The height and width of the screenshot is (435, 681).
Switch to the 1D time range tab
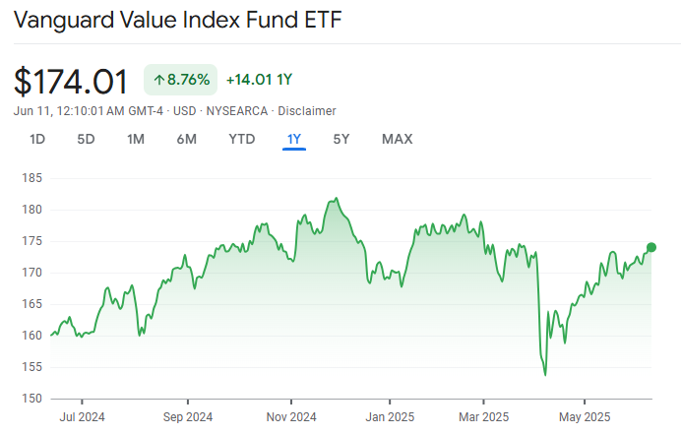[37, 139]
